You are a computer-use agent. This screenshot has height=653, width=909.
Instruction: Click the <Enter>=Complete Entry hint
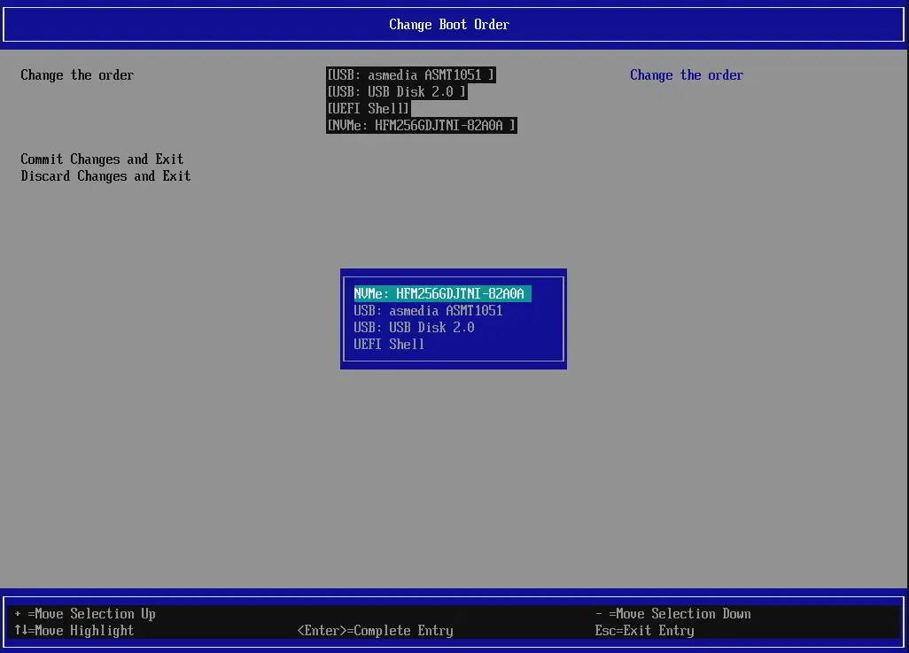[x=376, y=630]
